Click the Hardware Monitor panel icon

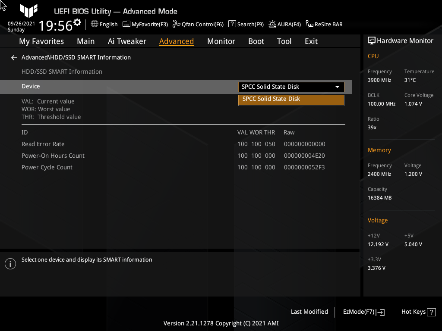coord(372,41)
